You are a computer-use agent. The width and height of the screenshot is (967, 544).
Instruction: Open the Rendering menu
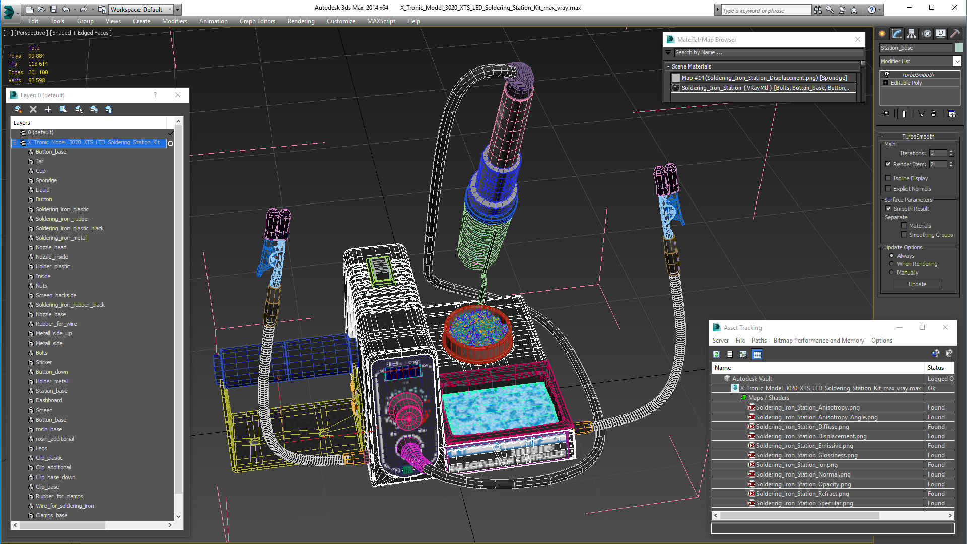coord(301,21)
